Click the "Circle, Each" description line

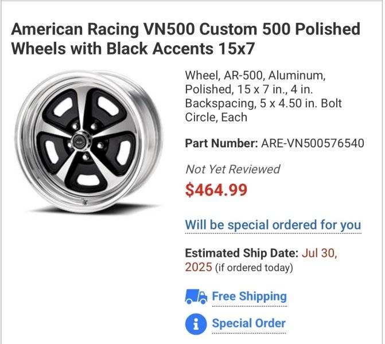(x=216, y=118)
